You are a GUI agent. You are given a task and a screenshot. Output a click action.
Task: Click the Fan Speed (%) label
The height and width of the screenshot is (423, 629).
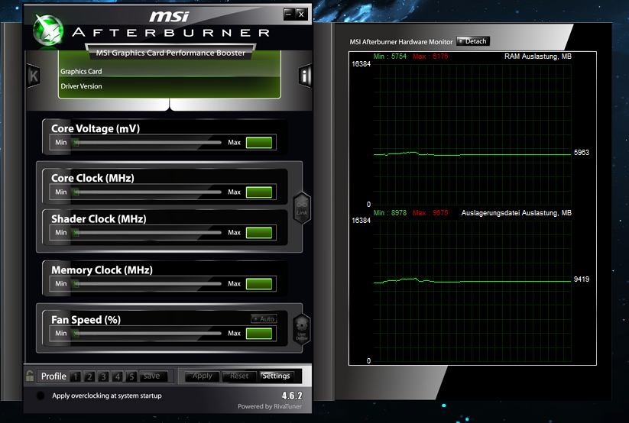pyautogui.click(x=86, y=320)
